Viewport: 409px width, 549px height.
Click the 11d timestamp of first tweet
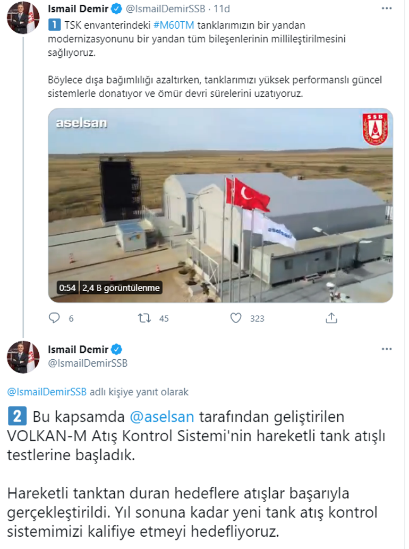click(x=222, y=9)
